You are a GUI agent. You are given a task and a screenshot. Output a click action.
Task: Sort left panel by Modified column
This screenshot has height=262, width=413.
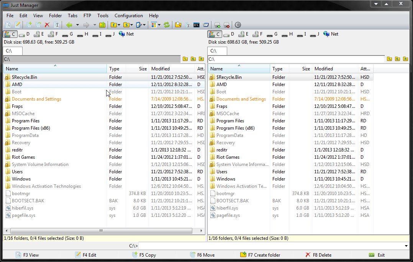pyautogui.click(x=172, y=69)
